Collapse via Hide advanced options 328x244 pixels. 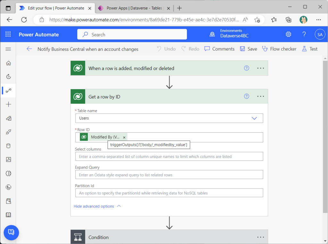97,206
